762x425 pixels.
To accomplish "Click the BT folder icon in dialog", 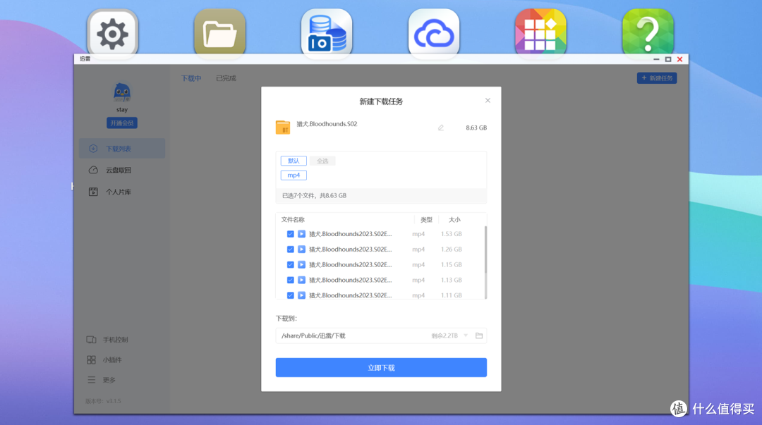I will pos(283,128).
